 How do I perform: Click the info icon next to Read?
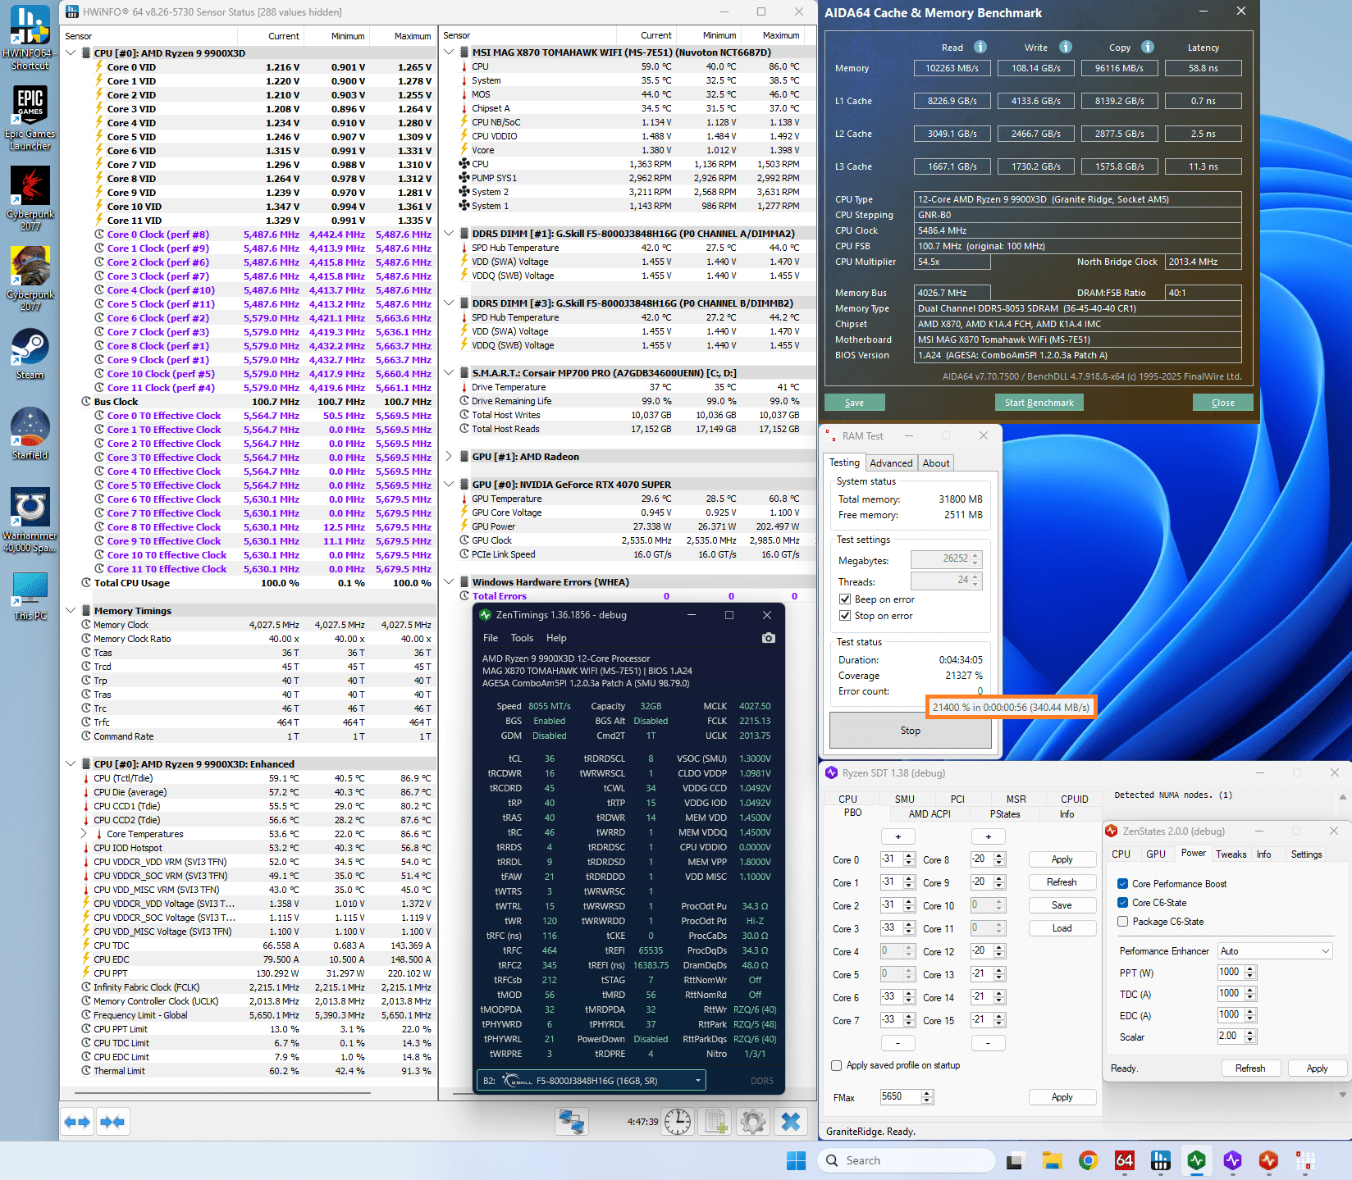(980, 47)
